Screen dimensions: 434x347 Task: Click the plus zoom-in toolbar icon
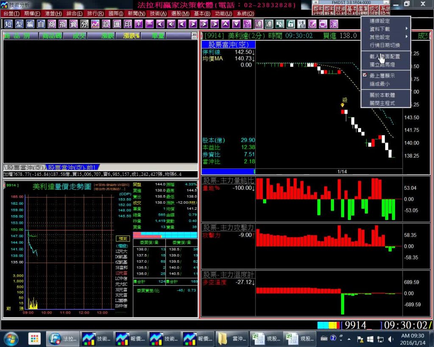pyautogui.click(x=139, y=24)
